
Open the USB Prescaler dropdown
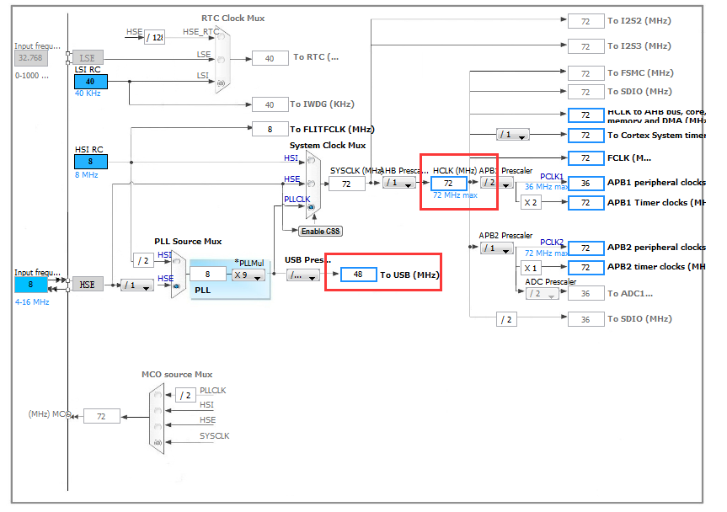[x=302, y=275]
